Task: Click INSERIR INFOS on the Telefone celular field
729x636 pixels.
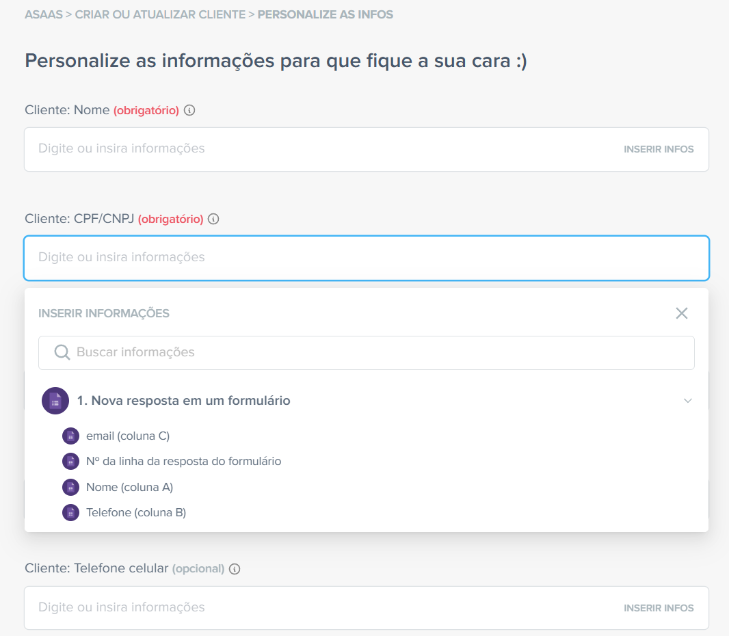Action: [x=658, y=607]
